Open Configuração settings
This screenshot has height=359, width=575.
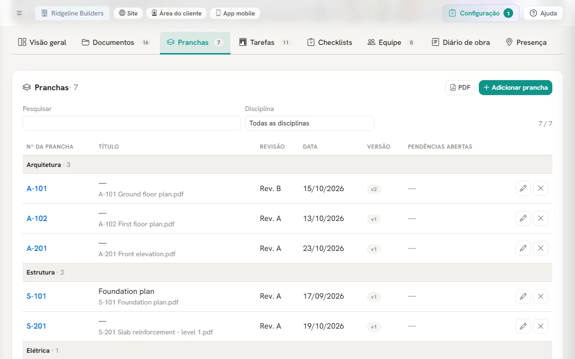pyautogui.click(x=481, y=13)
